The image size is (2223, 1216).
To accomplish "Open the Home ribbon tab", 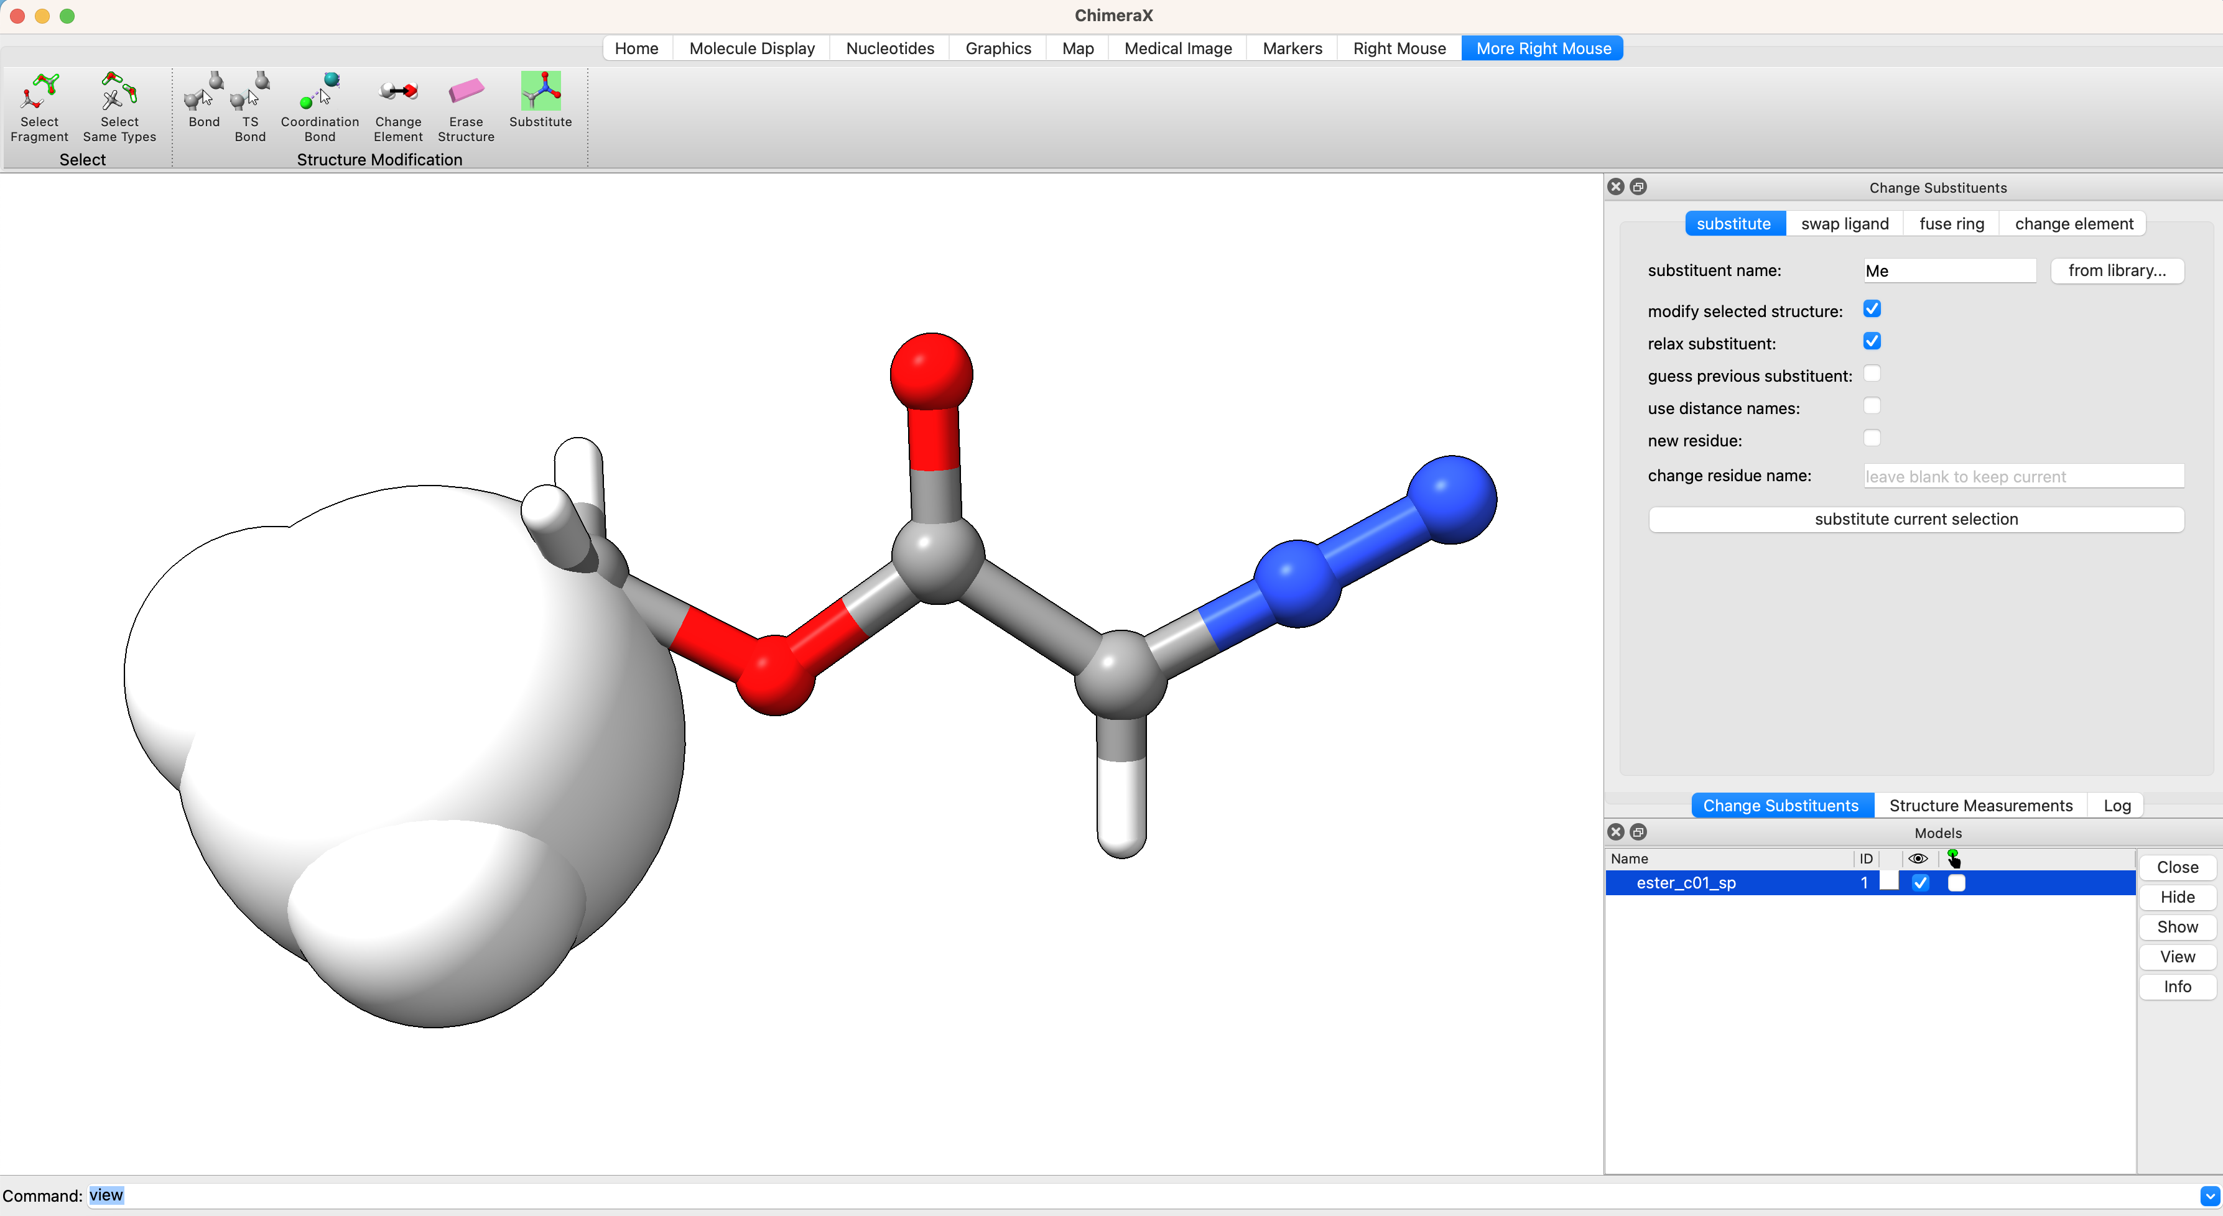I will (x=636, y=48).
